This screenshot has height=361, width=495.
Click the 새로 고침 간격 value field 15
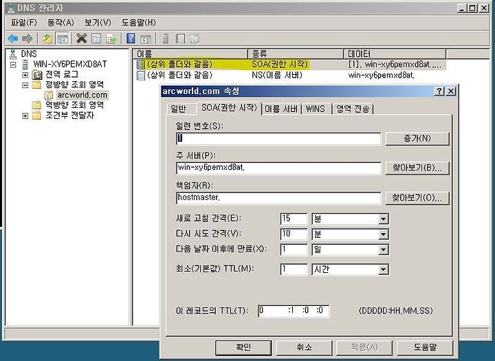click(294, 219)
